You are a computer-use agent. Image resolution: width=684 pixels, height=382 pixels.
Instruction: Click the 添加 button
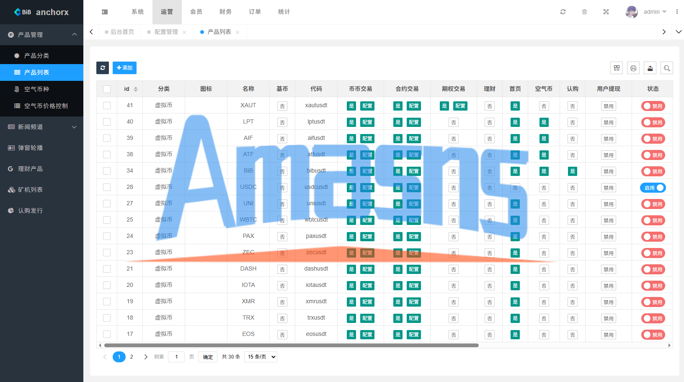pos(124,68)
